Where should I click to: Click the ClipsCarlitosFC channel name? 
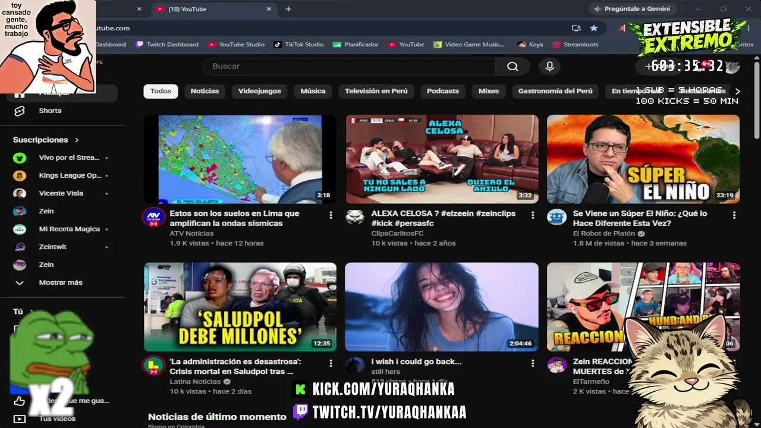click(397, 234)
